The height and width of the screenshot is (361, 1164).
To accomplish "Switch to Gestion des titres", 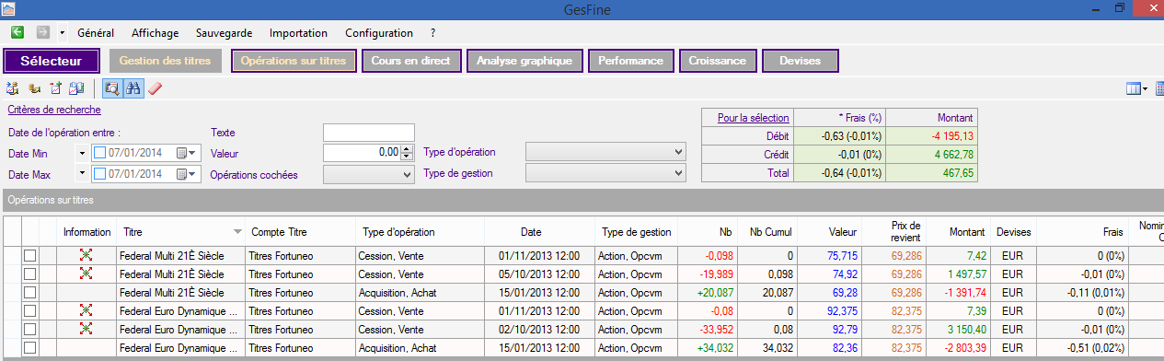I will click(x=166, y=61).
